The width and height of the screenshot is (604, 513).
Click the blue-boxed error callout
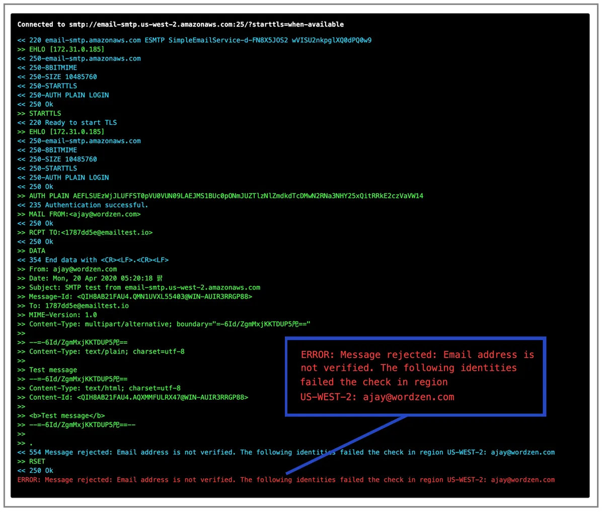pyautogui.click(x=416, y=377)
